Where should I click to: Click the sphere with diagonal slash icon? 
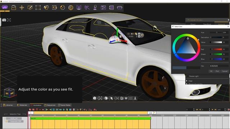(63, 8)
